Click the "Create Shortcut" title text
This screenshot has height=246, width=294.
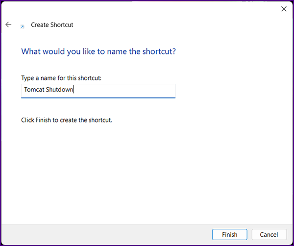[x=52, y=25]
